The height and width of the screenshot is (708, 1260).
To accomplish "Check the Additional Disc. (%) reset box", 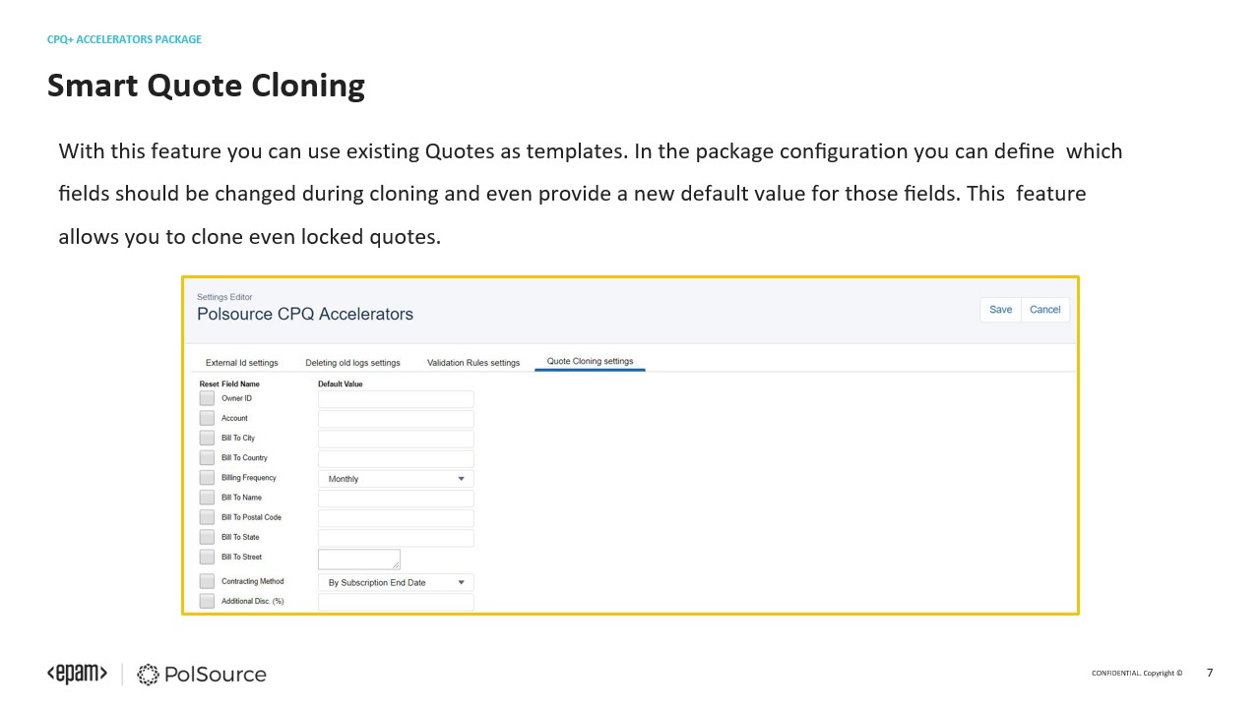I will (207, 601).
